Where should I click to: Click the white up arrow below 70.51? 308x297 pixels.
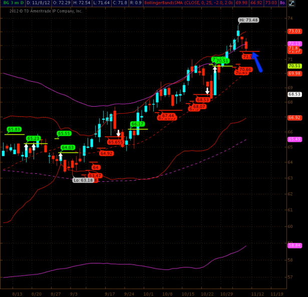[x=215, y=69]
